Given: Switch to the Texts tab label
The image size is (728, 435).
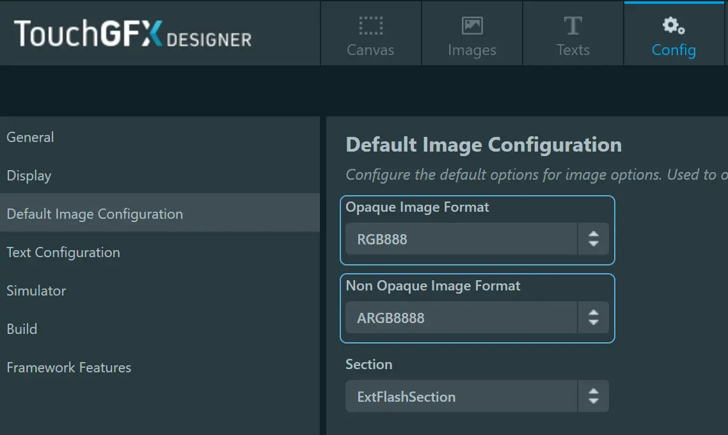Looking at the screenshot, I should 573,50.
